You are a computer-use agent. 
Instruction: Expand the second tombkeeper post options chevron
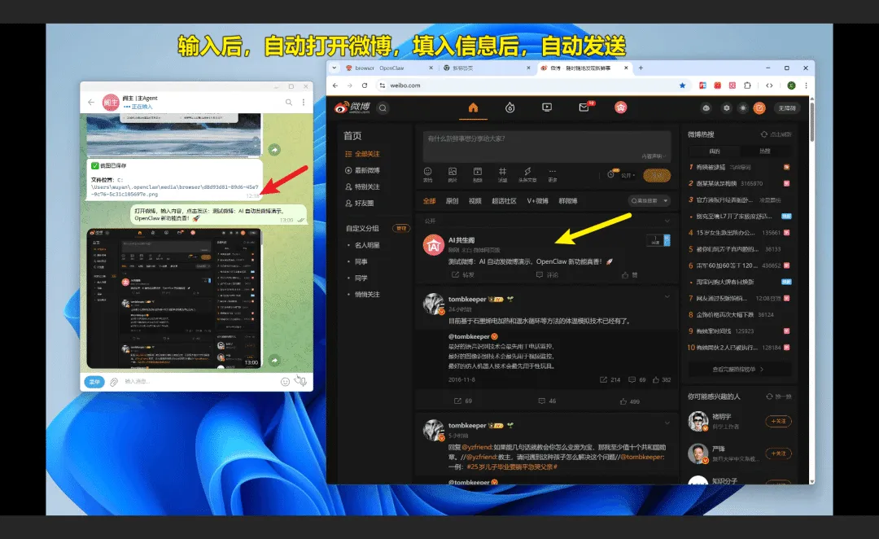pyautogui.click(x=667, y=423)
